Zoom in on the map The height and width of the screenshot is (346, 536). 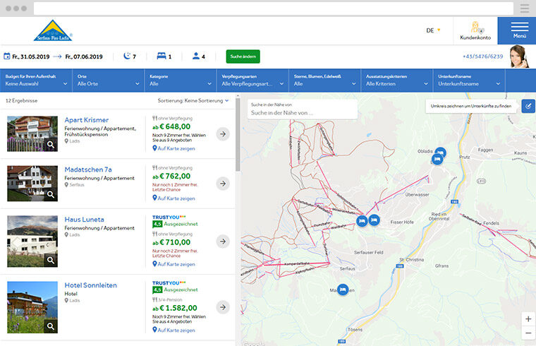528,318
